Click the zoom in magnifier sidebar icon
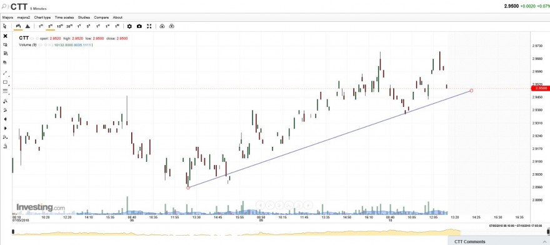Image resolution: width=550 pixels, height=245 pixels. [x=5, y=101]
